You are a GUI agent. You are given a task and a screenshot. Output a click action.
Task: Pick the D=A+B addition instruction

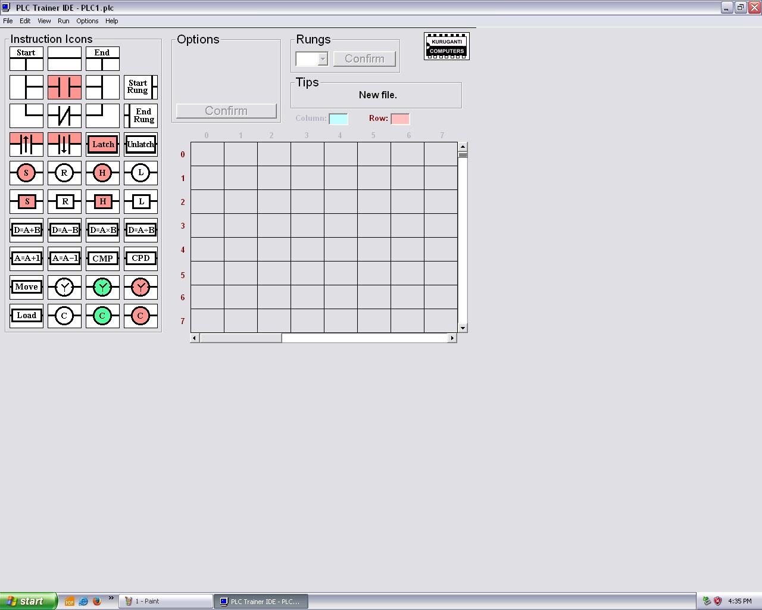(26, 230)
